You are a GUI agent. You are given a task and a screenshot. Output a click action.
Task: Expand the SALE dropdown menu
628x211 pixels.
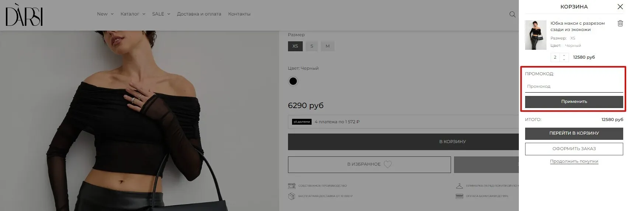[x=161, y=14]
